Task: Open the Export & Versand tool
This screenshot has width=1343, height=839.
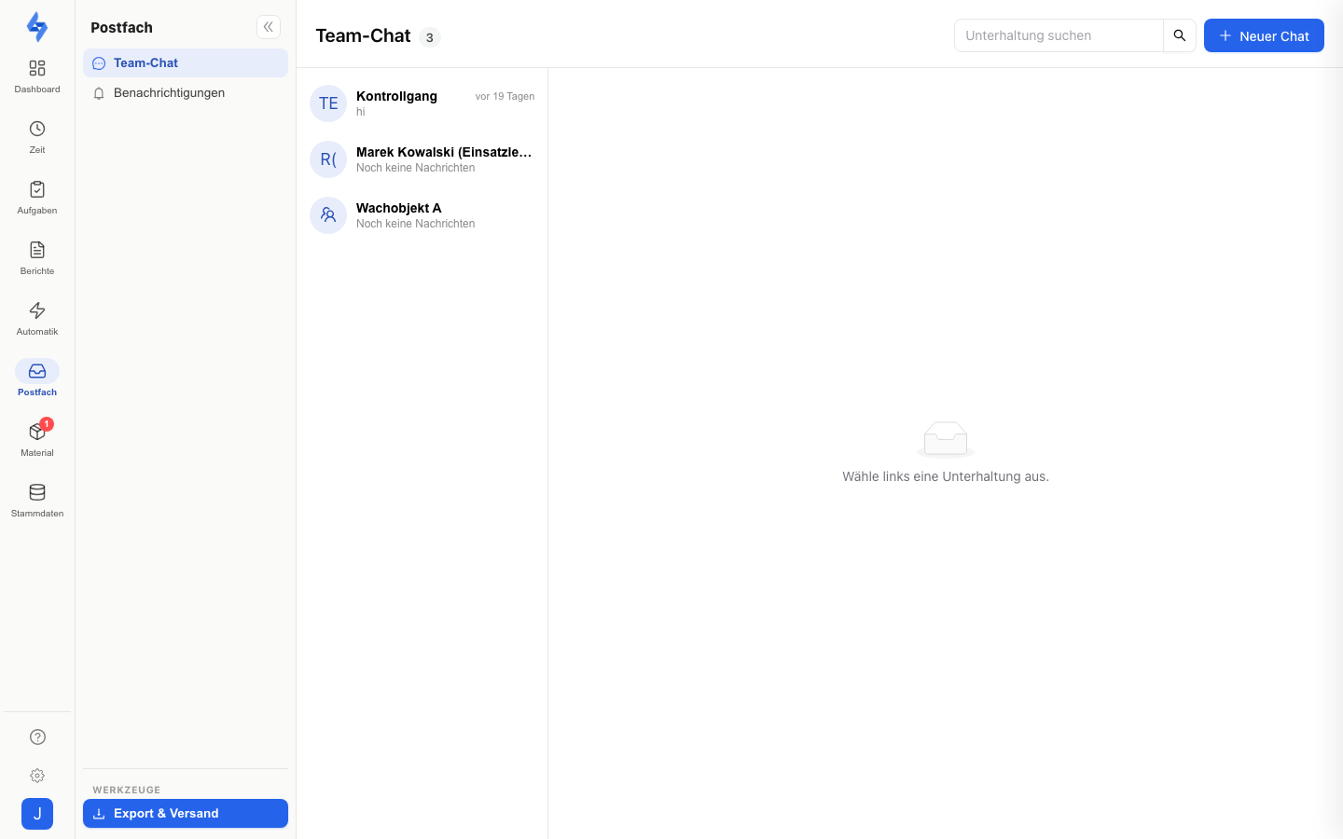Action: coord(186,814)
